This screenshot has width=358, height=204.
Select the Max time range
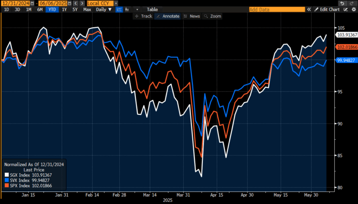coord(87,9)
